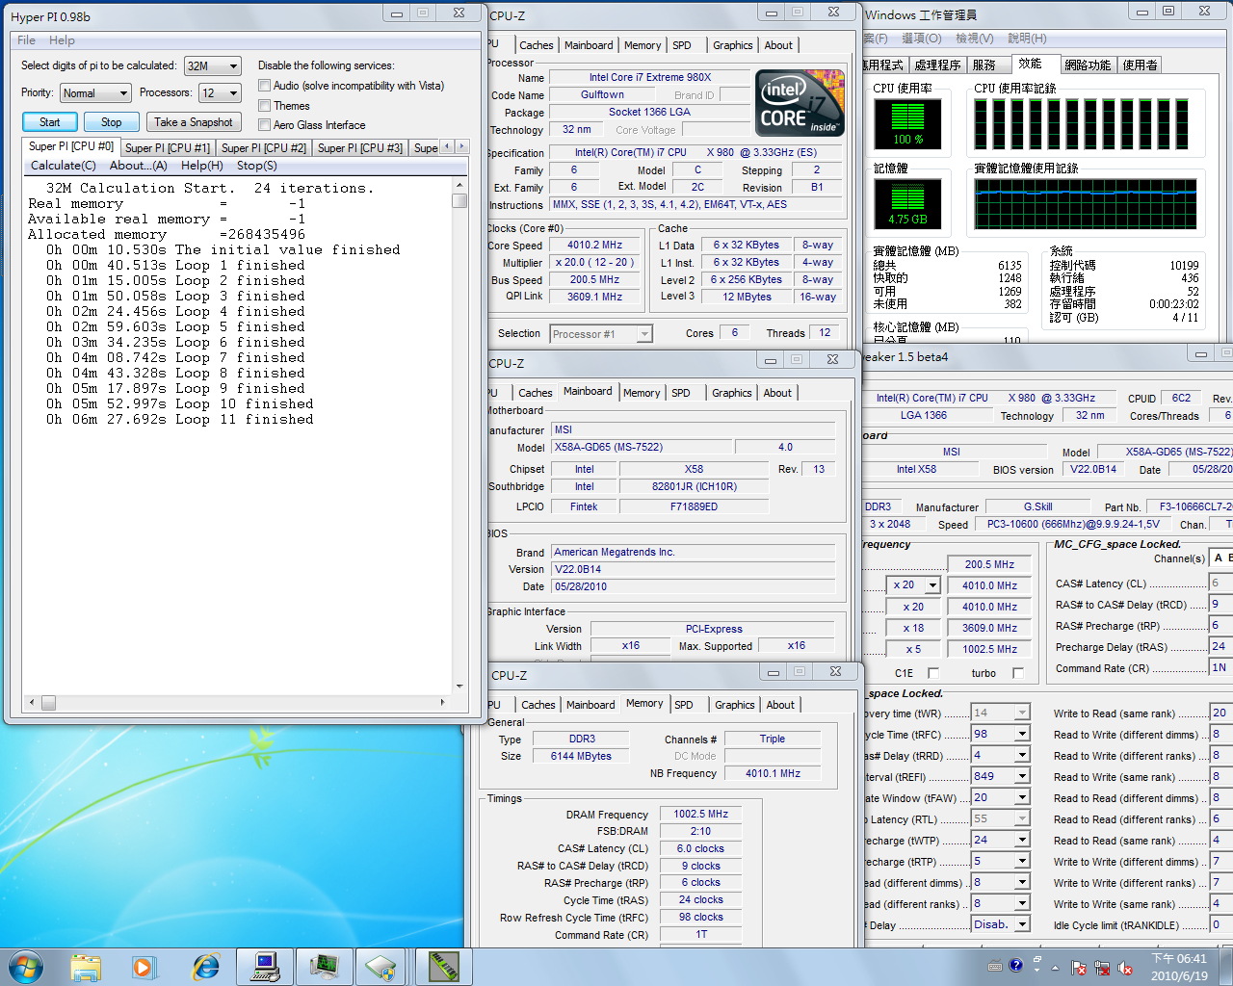Image resolution: width=1233 pixels, height=986 pixels.
Task: Click the taskbar clock 06:41
Action: click(1179, 959)
